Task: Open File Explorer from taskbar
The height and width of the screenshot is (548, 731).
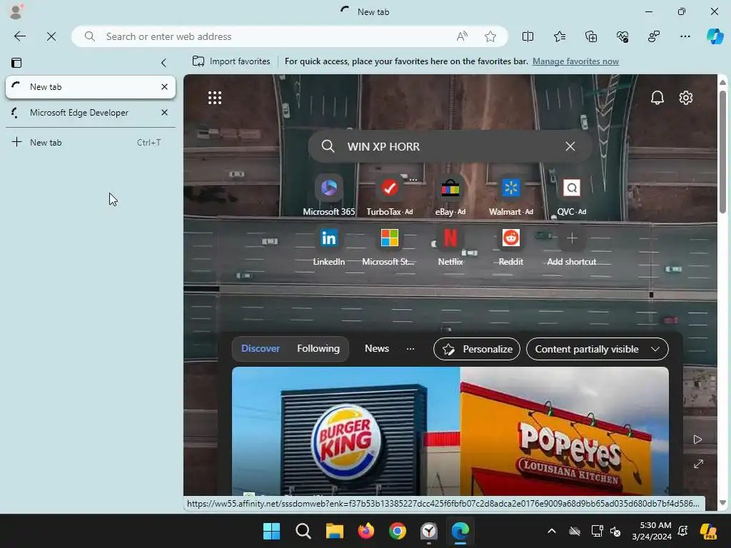Action: 334,531
